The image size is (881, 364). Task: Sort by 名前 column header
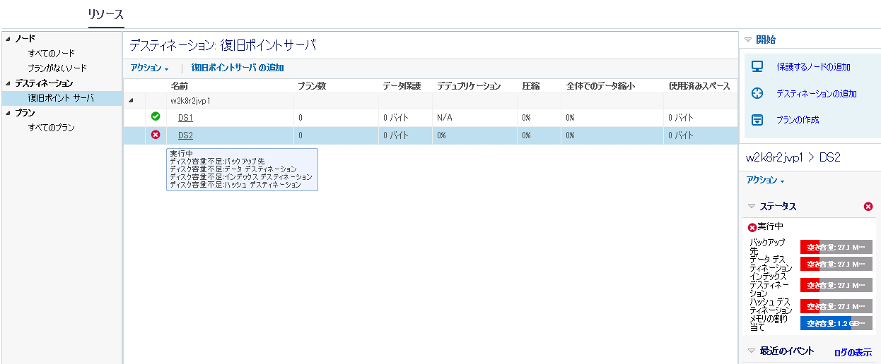click(x=179, y=86)
